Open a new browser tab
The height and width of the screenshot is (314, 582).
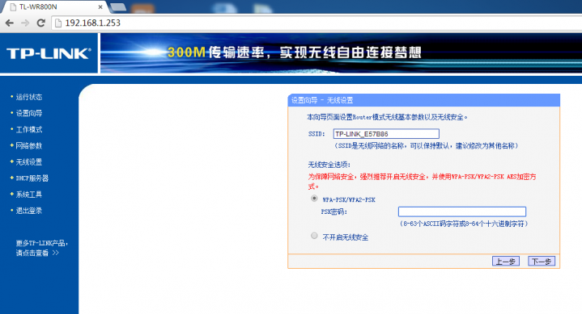(x=118, y=7)
